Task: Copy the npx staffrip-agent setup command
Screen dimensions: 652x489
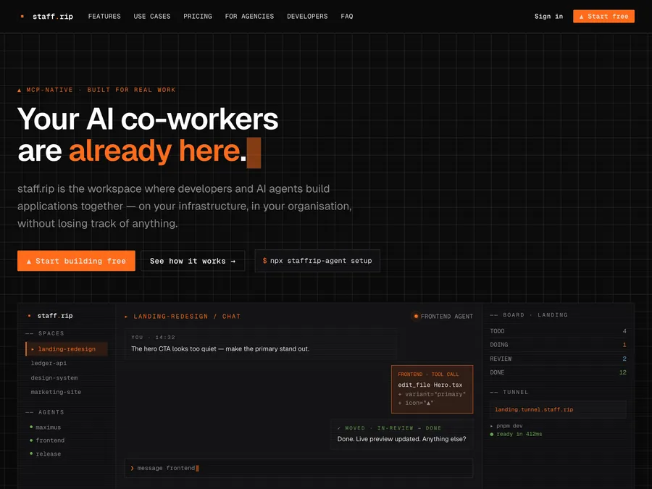Action: [317, 261]
